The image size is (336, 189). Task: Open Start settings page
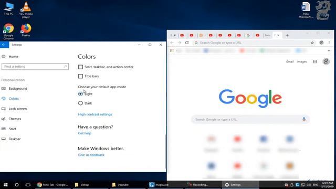click(x=12, y=129)
